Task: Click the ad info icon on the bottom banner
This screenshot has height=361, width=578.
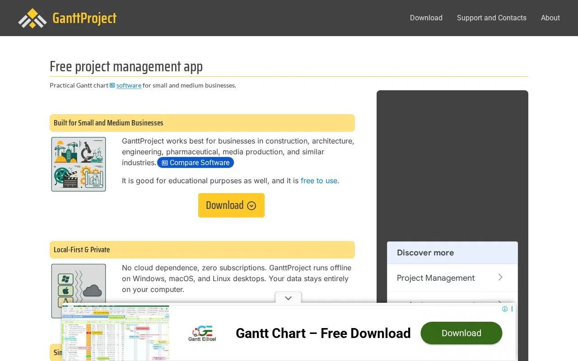Action: point(505,309)
